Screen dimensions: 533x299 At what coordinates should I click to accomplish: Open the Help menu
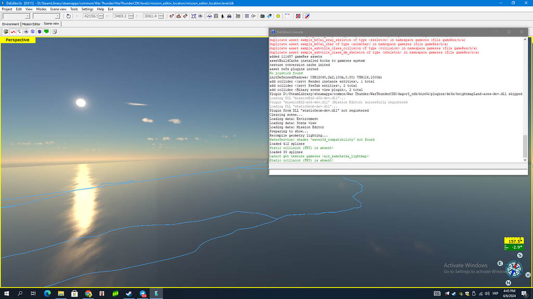tap(100, 9)
